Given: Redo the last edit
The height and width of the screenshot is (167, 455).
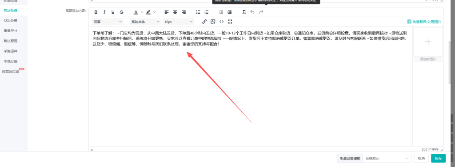Looking at the screenshot, I should tap(261, 12).
